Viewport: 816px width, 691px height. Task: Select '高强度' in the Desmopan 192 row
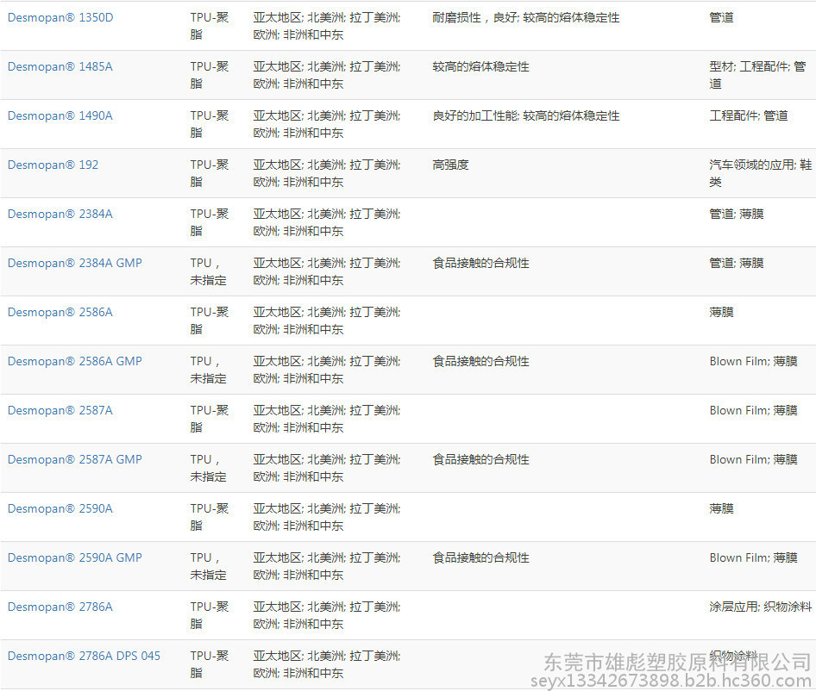pyautogui.click(x=450, y=165)
